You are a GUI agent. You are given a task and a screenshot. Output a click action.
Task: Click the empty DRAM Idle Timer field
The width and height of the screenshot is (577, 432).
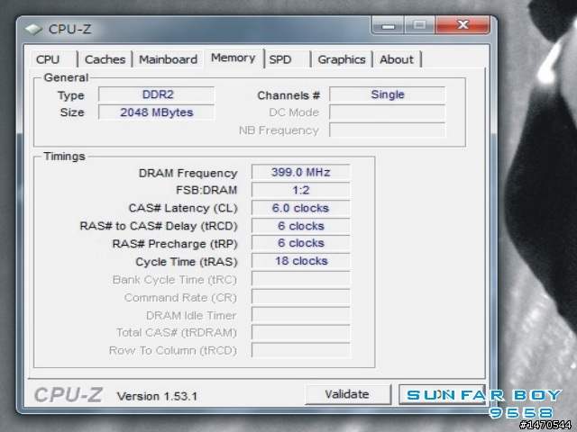tap(300, 315)
